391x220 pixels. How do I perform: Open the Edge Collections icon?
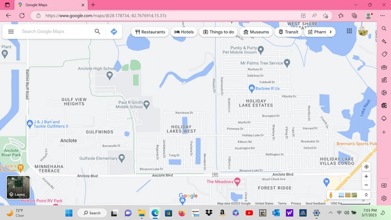coord(354,16)
